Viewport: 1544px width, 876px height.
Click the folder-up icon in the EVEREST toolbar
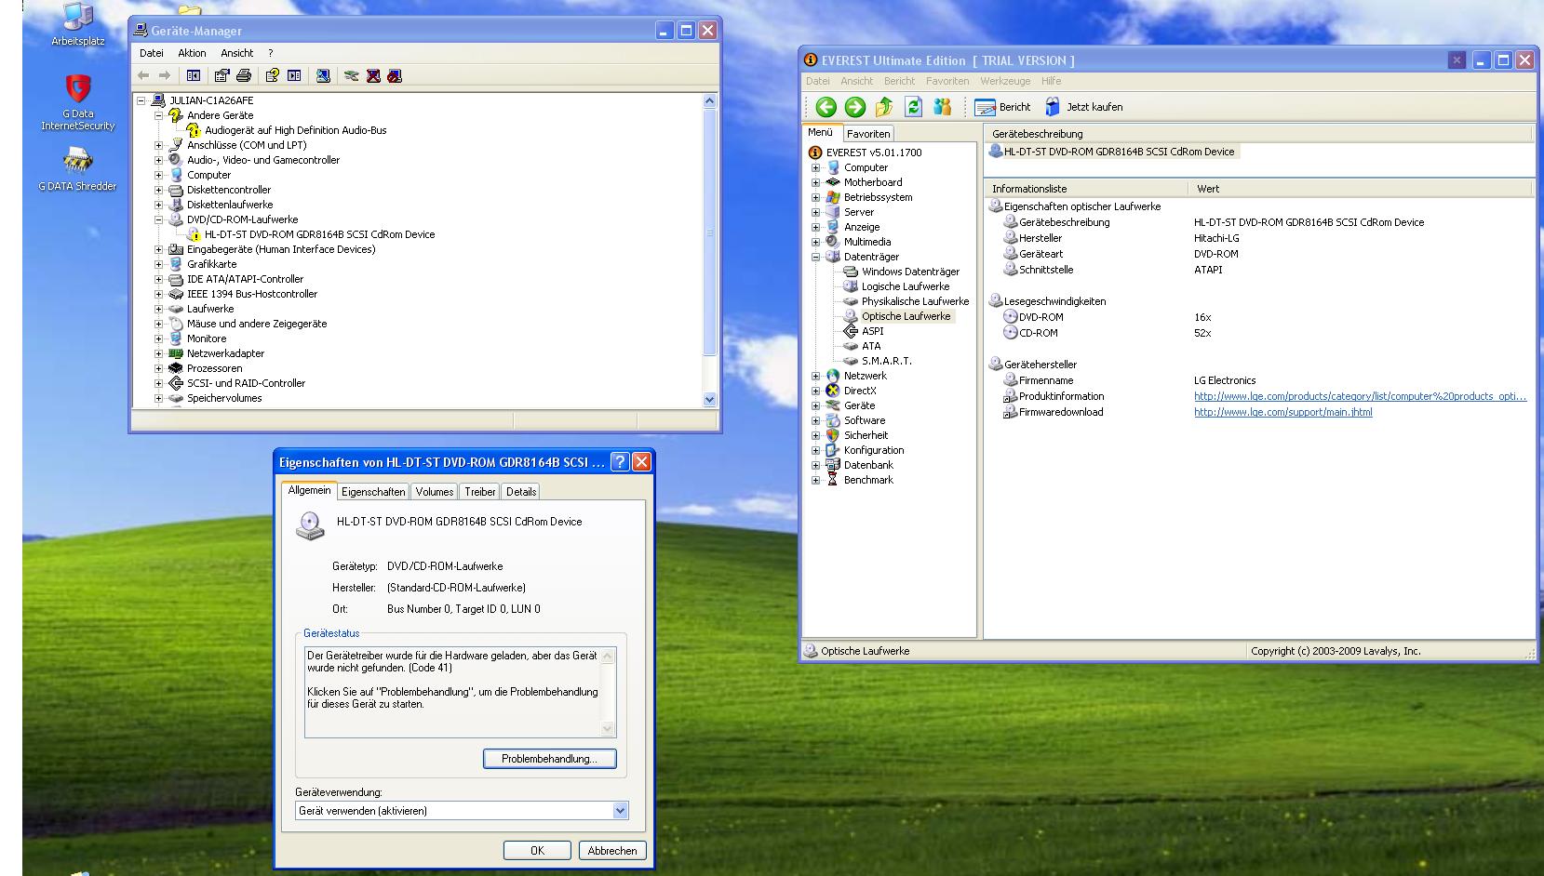tap(884, 107)
